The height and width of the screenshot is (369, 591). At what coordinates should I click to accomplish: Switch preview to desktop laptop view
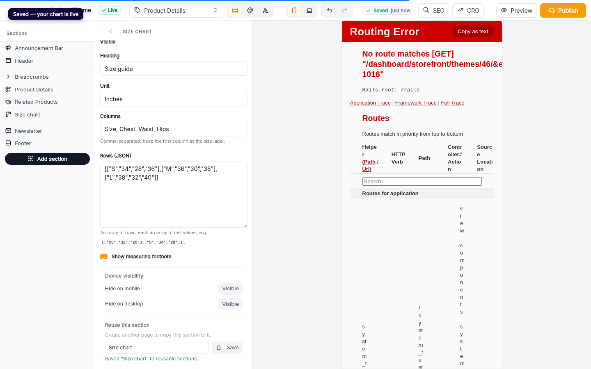point(309,11)
